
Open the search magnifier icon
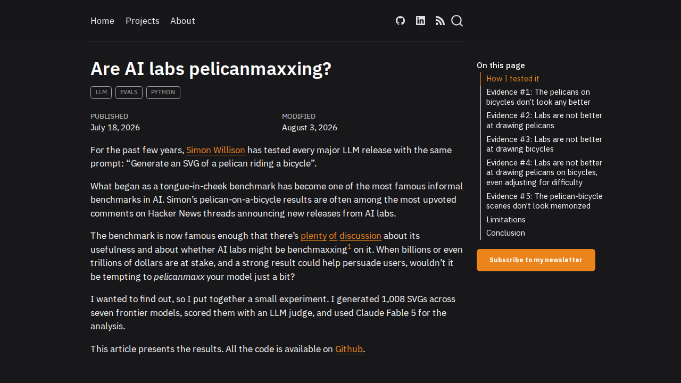(457, 21)
